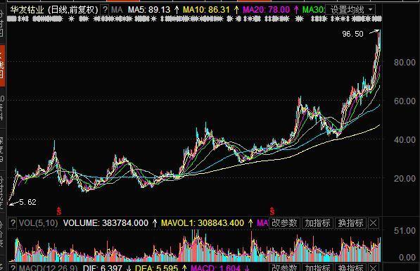Click 改参数 in the VOL panel

coord(284,222)
